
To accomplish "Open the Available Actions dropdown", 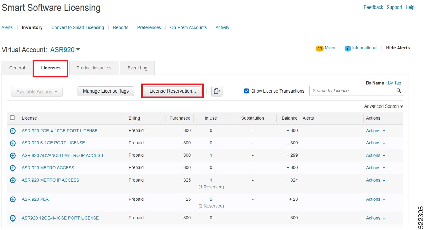I will click(37, 92).
